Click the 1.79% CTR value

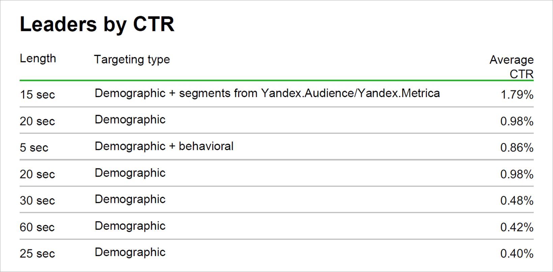coord(517,95)
